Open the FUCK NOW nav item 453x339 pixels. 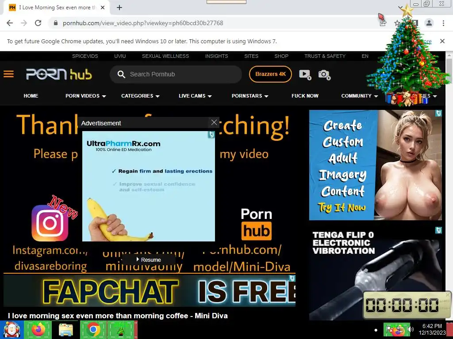(305, 96)
